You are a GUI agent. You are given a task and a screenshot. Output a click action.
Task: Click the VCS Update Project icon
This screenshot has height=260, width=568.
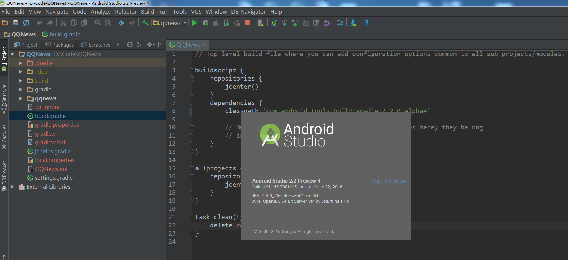tap(285, 23)
